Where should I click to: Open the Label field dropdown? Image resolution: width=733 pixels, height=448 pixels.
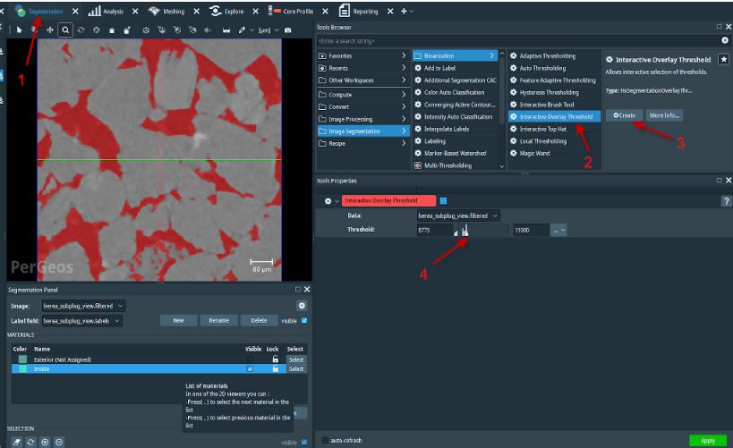82,321
